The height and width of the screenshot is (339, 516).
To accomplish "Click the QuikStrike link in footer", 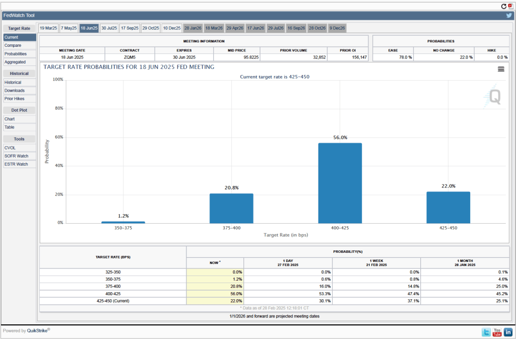I will [x=38, y=331].
